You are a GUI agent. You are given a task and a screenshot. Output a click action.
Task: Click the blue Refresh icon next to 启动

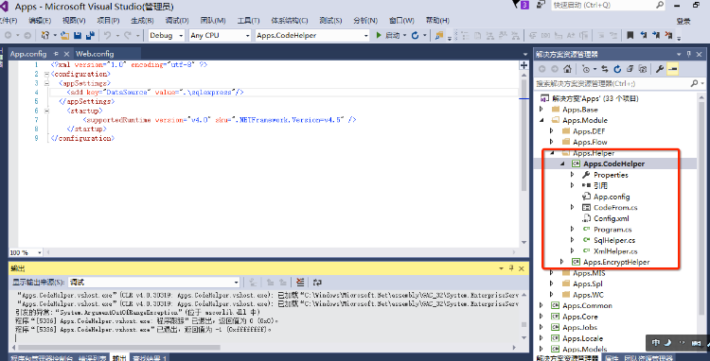point(416,35)
